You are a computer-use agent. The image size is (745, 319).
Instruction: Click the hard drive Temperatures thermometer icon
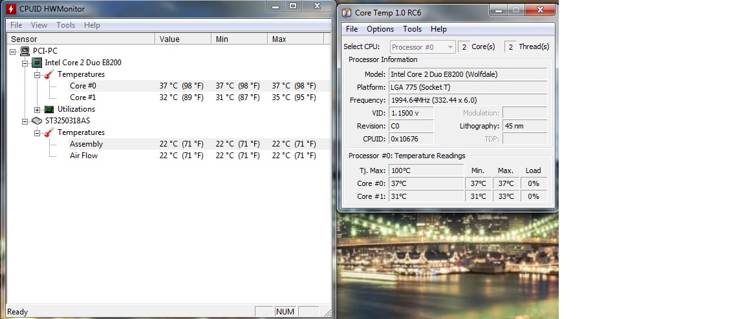pyautogui.click(x=49, y=132)
